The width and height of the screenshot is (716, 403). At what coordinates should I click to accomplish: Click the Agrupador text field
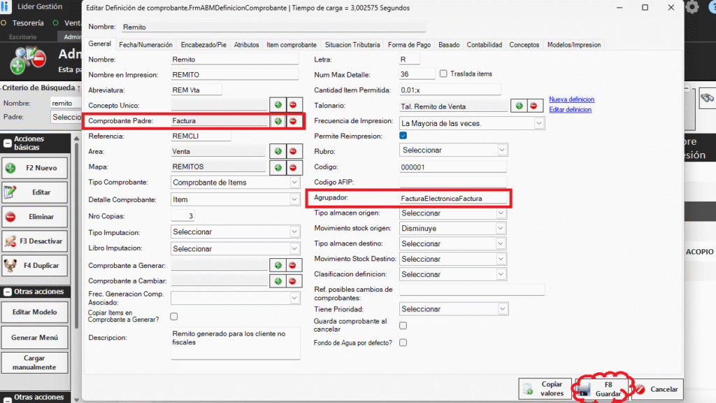click(x=450, y=198)
